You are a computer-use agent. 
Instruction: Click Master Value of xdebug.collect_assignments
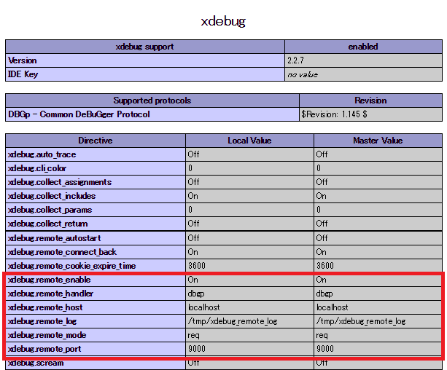[x=378, y=182]
